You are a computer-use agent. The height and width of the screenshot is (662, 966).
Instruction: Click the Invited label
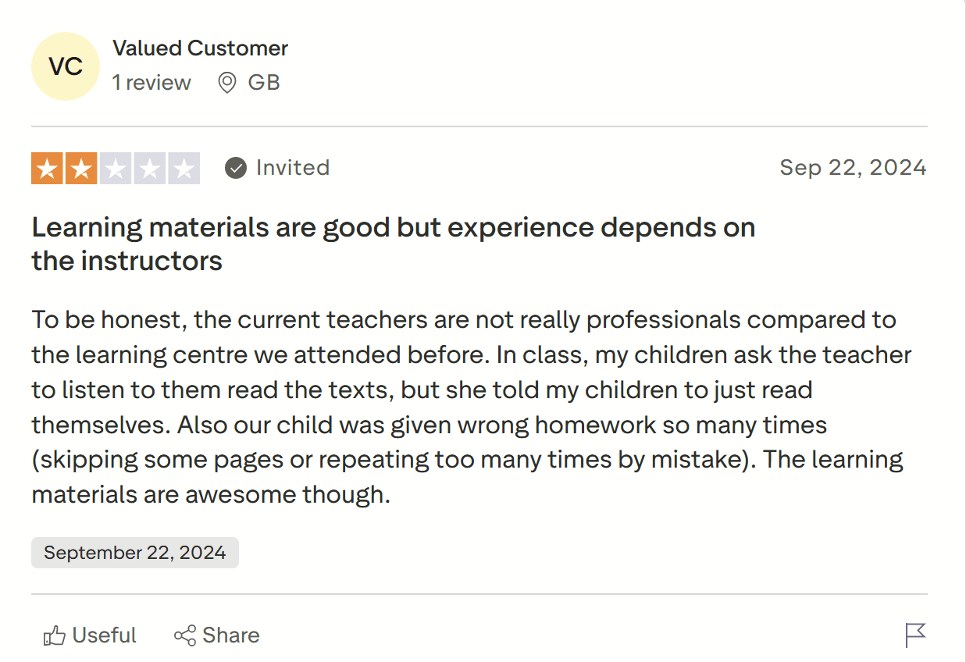293,168
